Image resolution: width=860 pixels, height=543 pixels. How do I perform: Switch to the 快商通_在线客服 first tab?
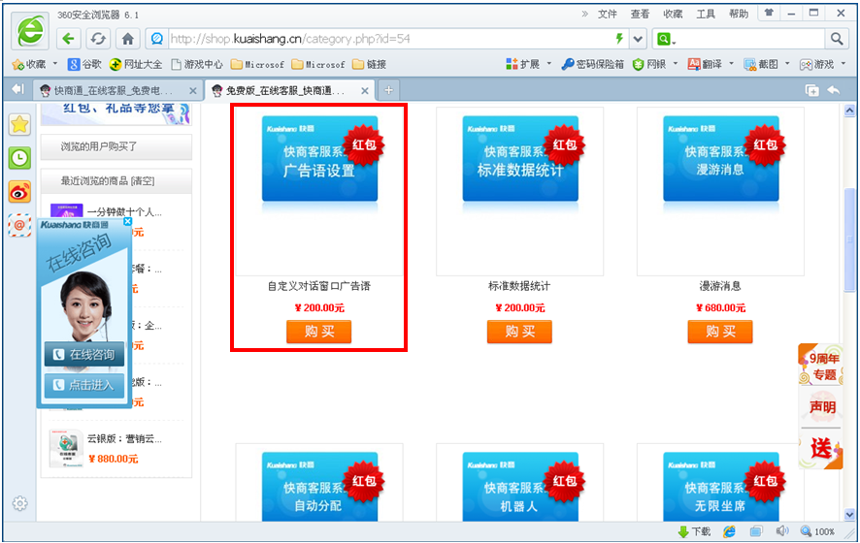(x=115, y=90)
